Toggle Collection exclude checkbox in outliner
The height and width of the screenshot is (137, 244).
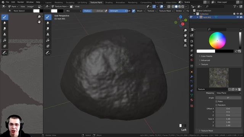(x=234, y=14)
